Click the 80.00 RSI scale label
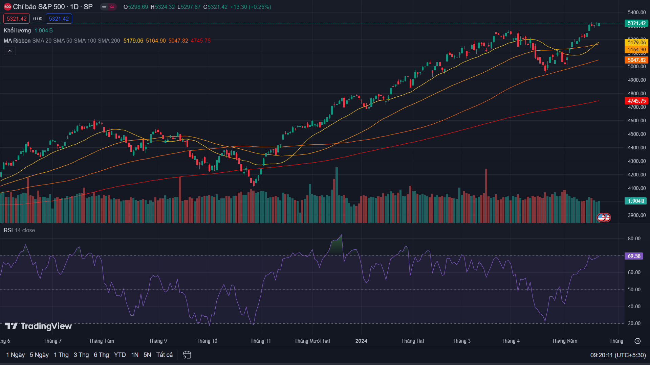The image size is (650, 365). click(634, 239)
